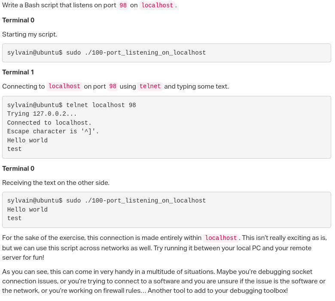
Task: Click the inline code 98 in the first sentence
Action: [x=123, y=6]
